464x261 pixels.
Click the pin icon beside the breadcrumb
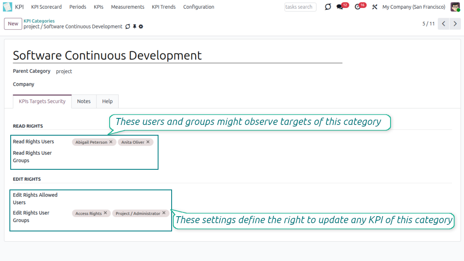(x=134, y=27)
